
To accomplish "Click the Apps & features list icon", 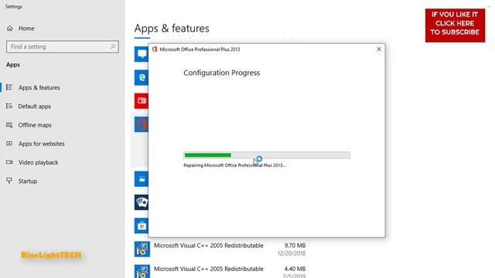I will click(9, 87).
